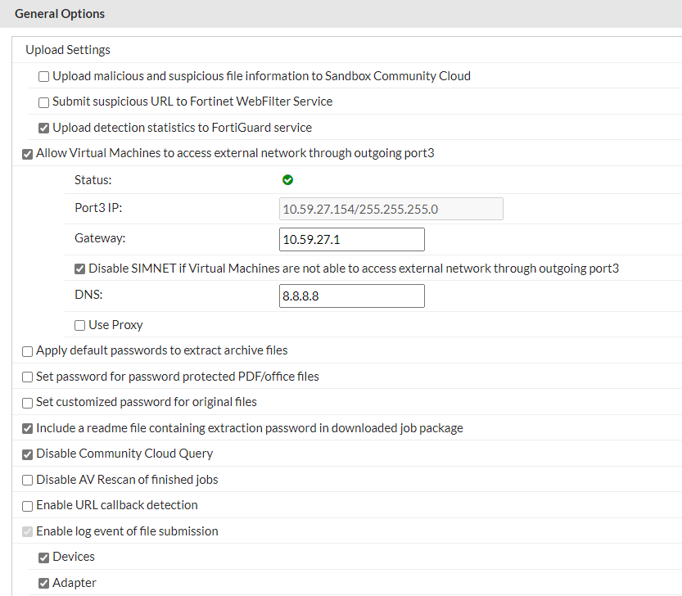This screenshot has height=596, width=682.
Task: Enable URL callback detection
Action: tap(28, 506)
